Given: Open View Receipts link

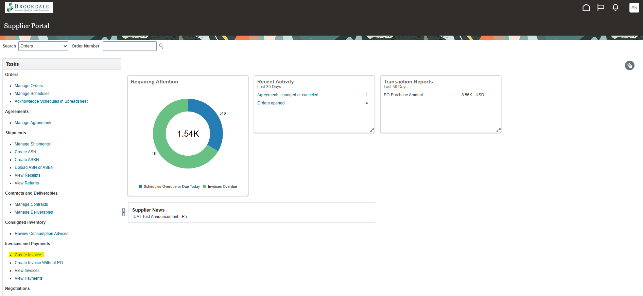Looking at the screenshot, I should pos(28,175).
